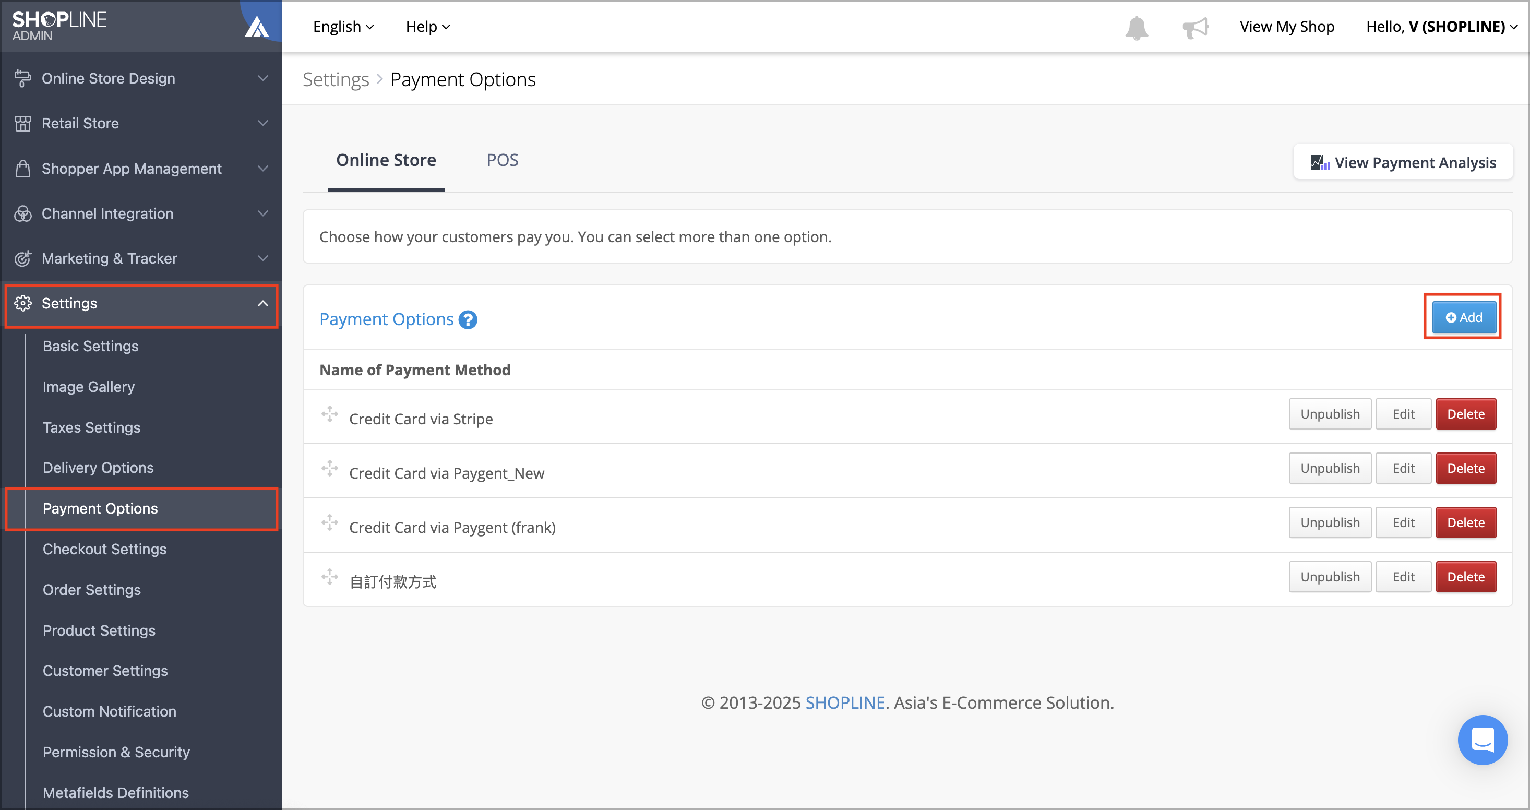This screenshot has width=1530, height=810.
Task: Click the Payment Options heading link
Action: pos(386,319)
